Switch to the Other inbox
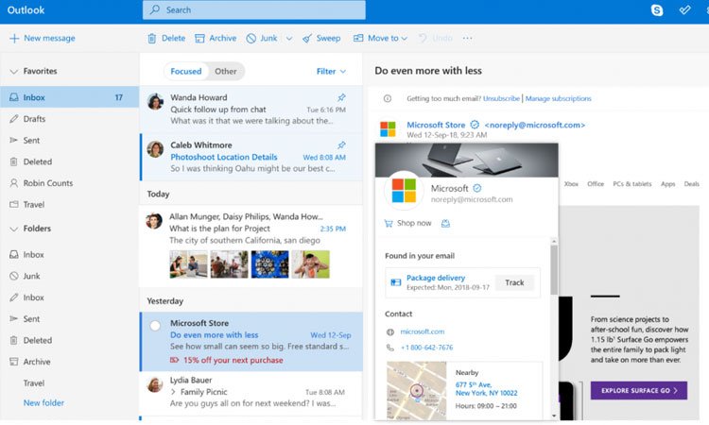The image size is (709, 425). [226, 71]
